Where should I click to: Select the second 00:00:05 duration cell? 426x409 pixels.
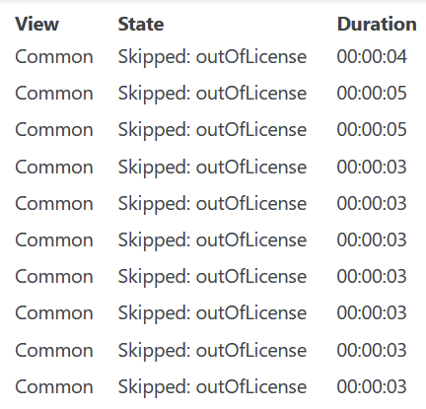point(372,130)
